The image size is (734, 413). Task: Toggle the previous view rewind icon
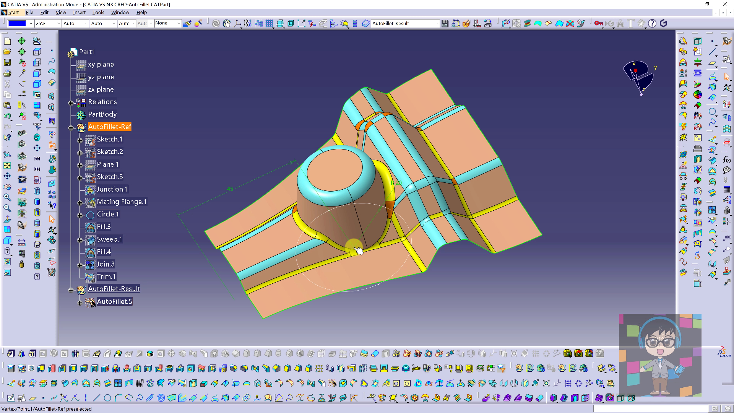click(x=37, y=158)
